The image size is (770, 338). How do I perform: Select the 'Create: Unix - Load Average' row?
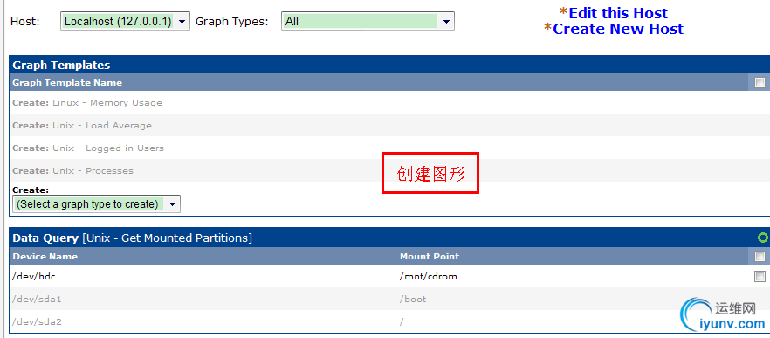click(x=389, y=125)
